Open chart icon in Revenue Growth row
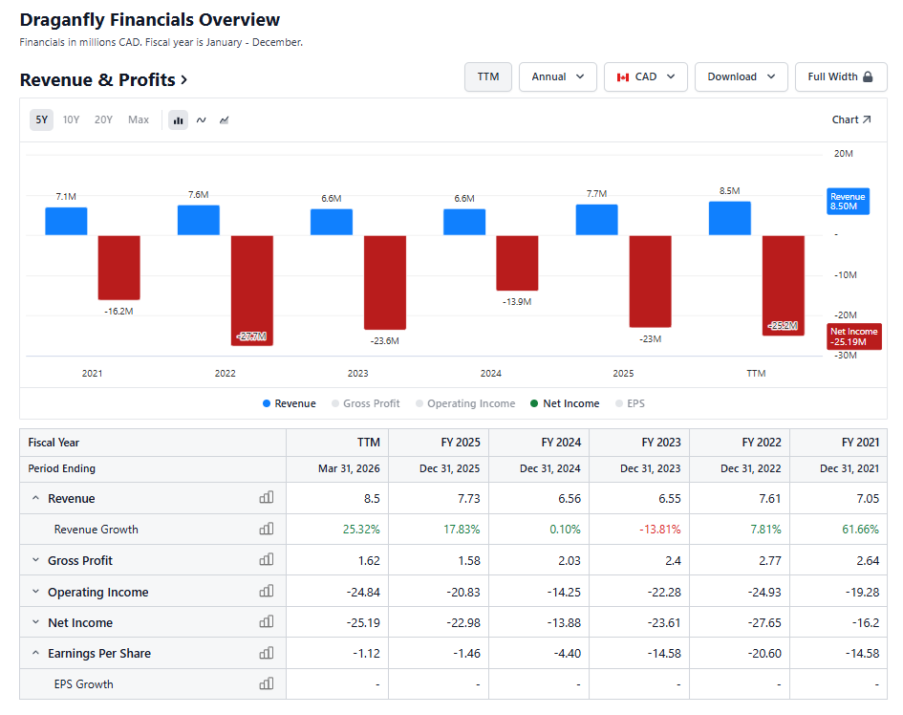The width and height of the screenshot is (903, 715). pos(266,529)
